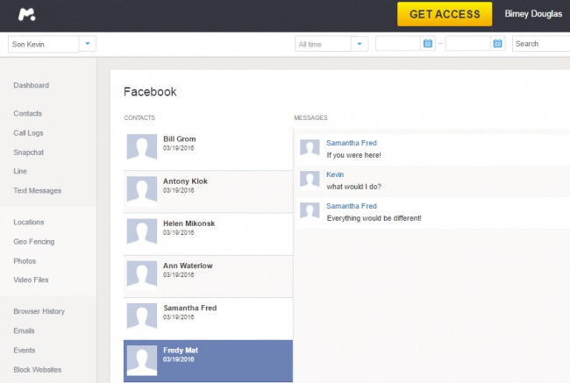Viewport: 570px width, 383px height.
Task: Open Video Files section
Action: point(31,280)
